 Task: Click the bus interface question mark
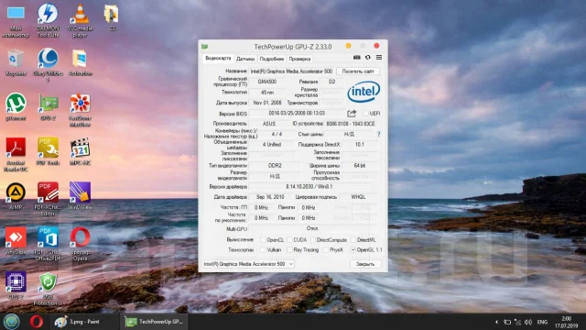(x=378, y=134)
